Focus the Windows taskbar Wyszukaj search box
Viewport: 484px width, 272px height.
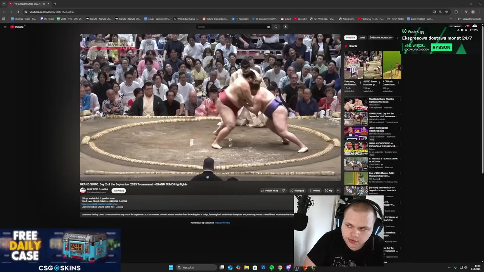pyautogui.click(x=197, y=267)
